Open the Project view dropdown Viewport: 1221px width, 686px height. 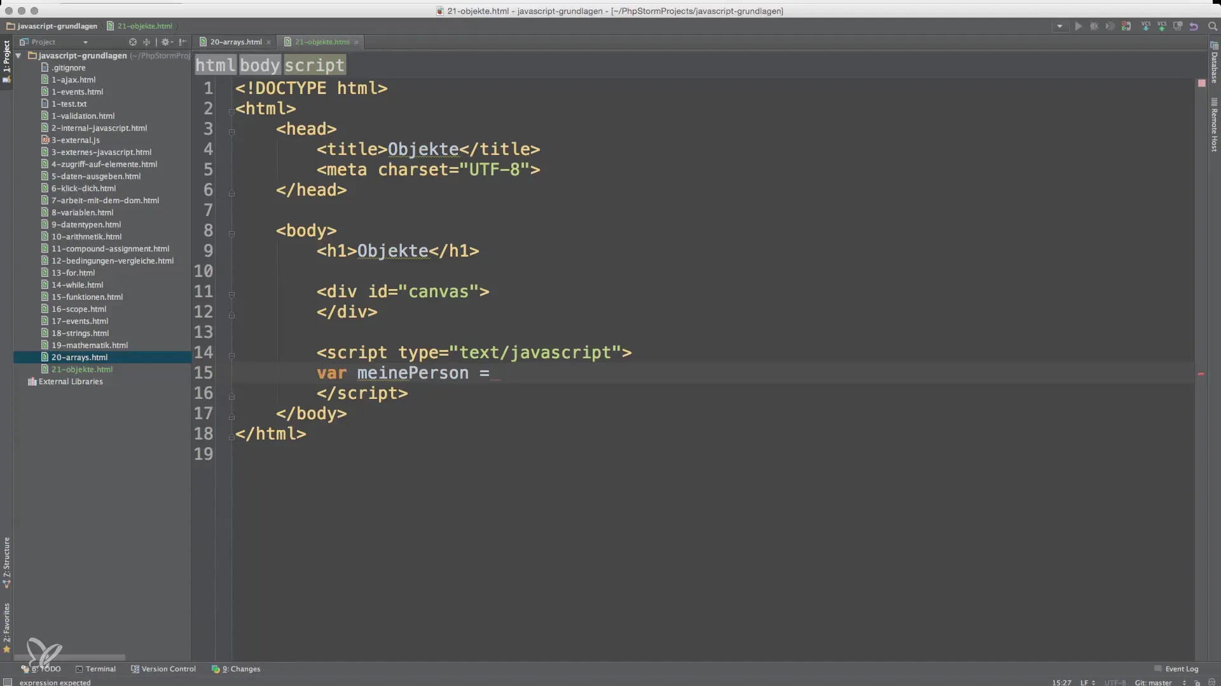click(85, 42)
